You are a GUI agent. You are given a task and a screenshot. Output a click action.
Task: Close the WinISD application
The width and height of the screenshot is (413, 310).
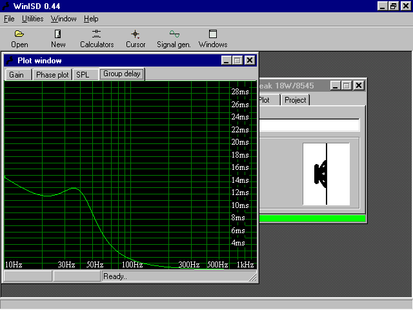click(x=406, y=6)
